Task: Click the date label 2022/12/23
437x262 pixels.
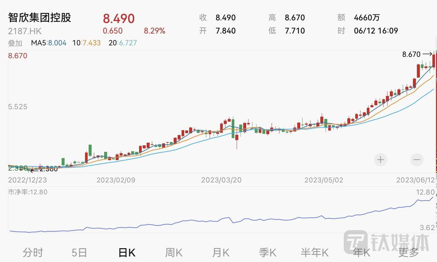Action: click(x=28, y=180)
